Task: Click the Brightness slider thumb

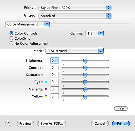Action: coord(85,61)
